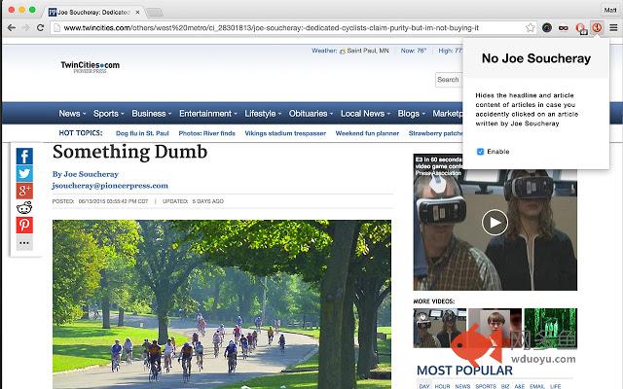Select the HOUR tab under Most Popular
This screenshot has height=389, width=623.
(x=442, y=386)
